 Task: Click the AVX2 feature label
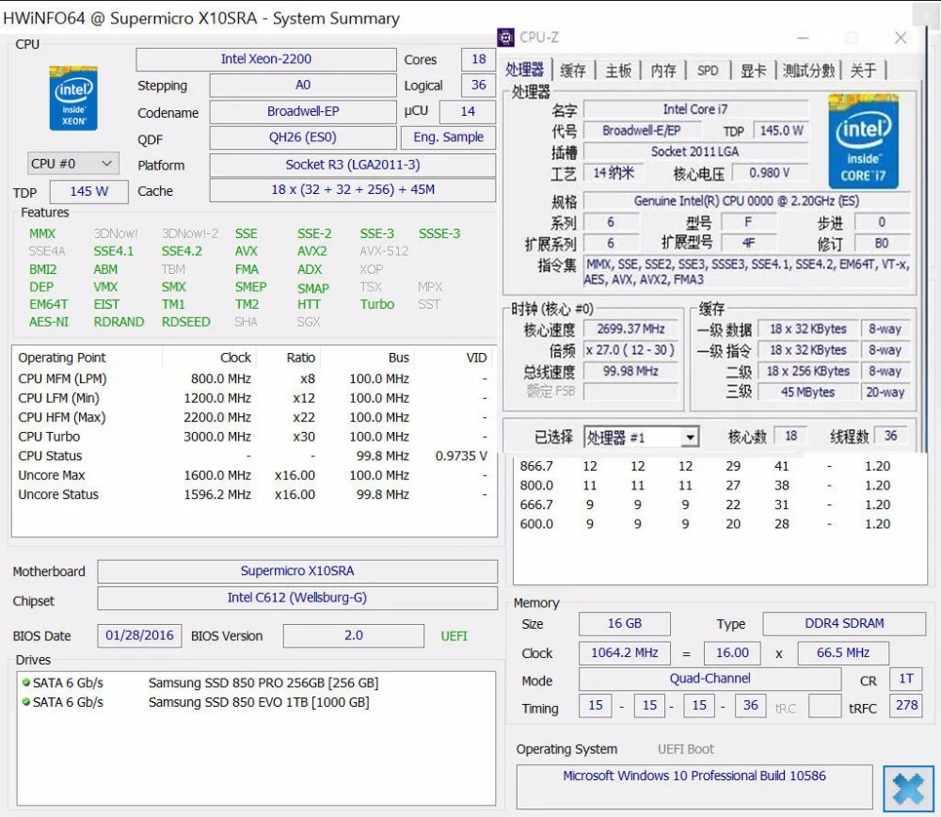coord(312,251)
